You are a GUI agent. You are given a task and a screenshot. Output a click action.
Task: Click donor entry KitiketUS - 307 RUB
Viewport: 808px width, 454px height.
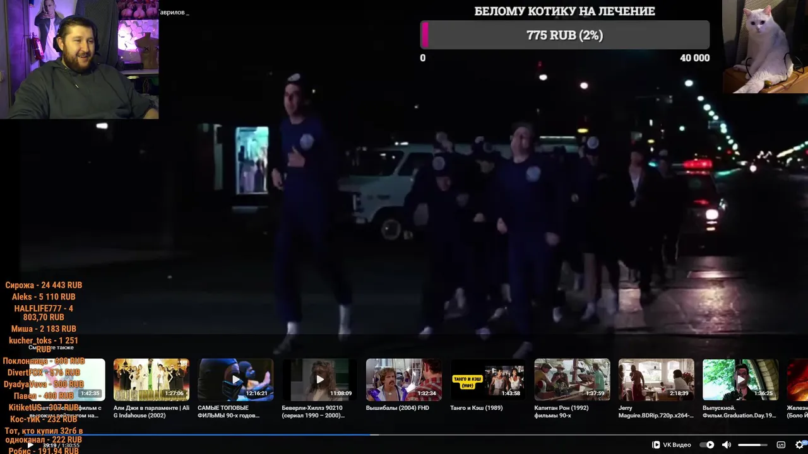coord(44,407)
